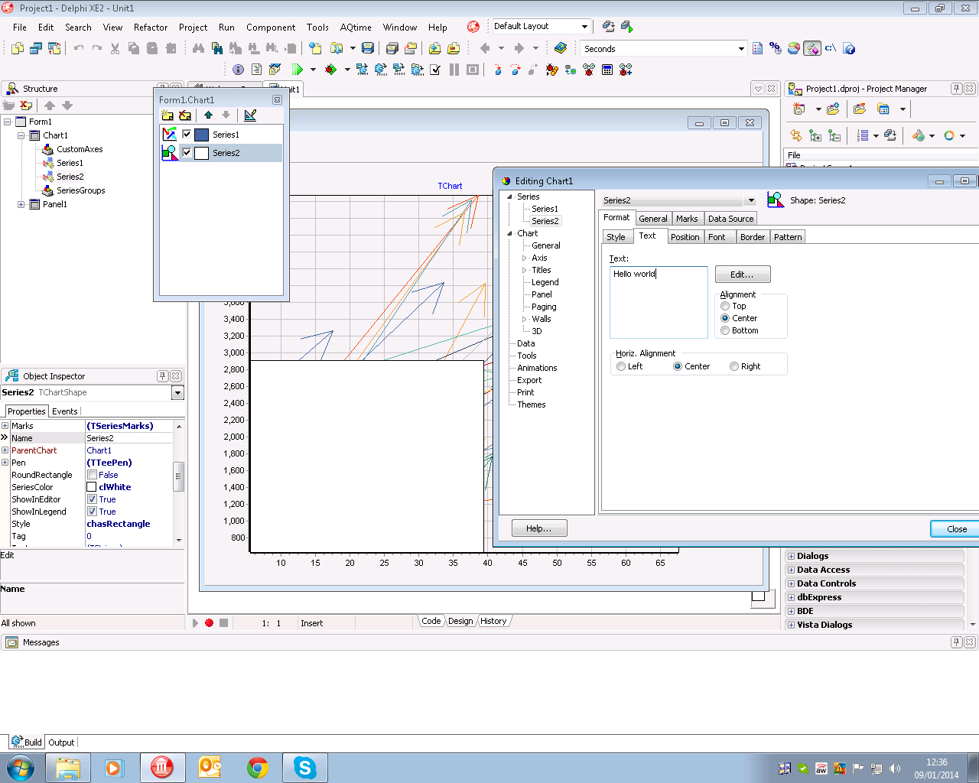Image resolution: width=979 pixels, height=783 pixels.
Task: Open Skype from the Windows taskbar
Action: [x=305, y=768]
